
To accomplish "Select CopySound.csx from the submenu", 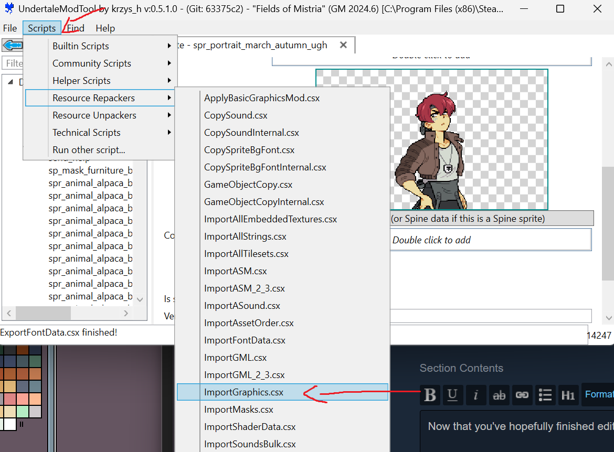I will pos(282,115).
